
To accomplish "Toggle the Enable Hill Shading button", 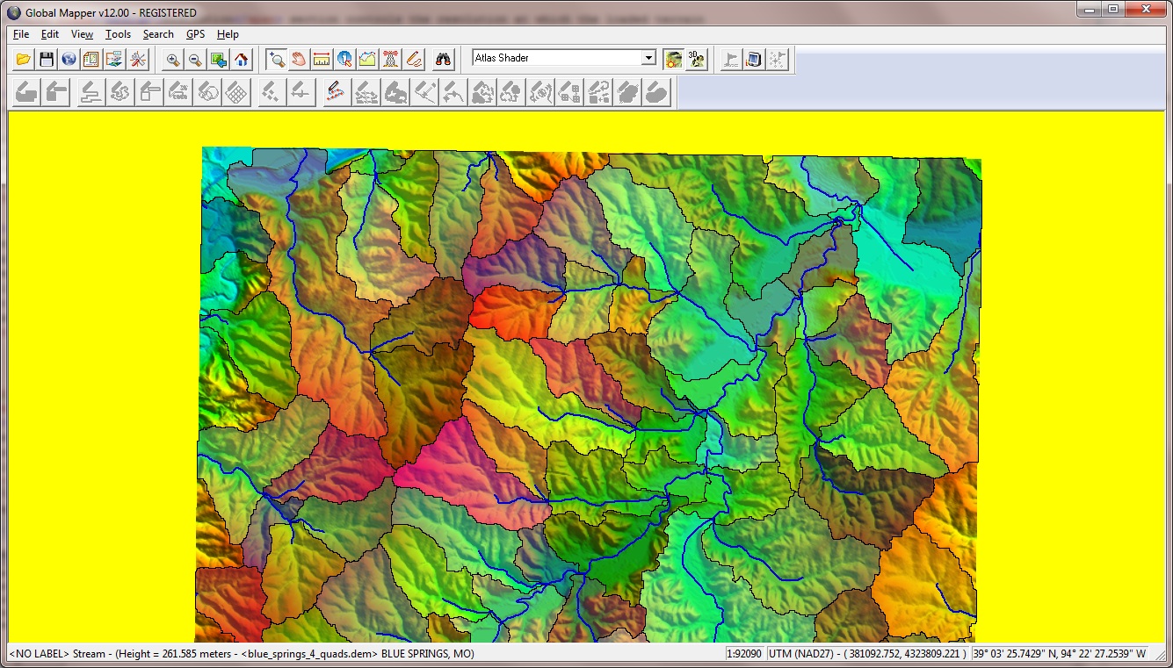I will tap(674, 60).
